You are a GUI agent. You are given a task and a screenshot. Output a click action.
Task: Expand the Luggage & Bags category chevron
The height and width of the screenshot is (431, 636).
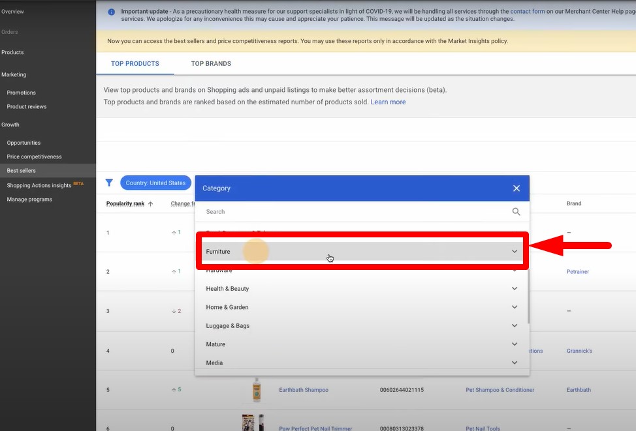pos(515,325)
